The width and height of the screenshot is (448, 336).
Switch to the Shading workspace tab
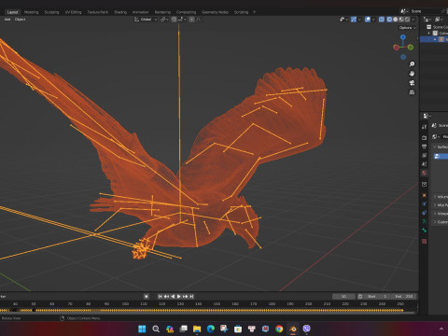(x=120, y=12)
